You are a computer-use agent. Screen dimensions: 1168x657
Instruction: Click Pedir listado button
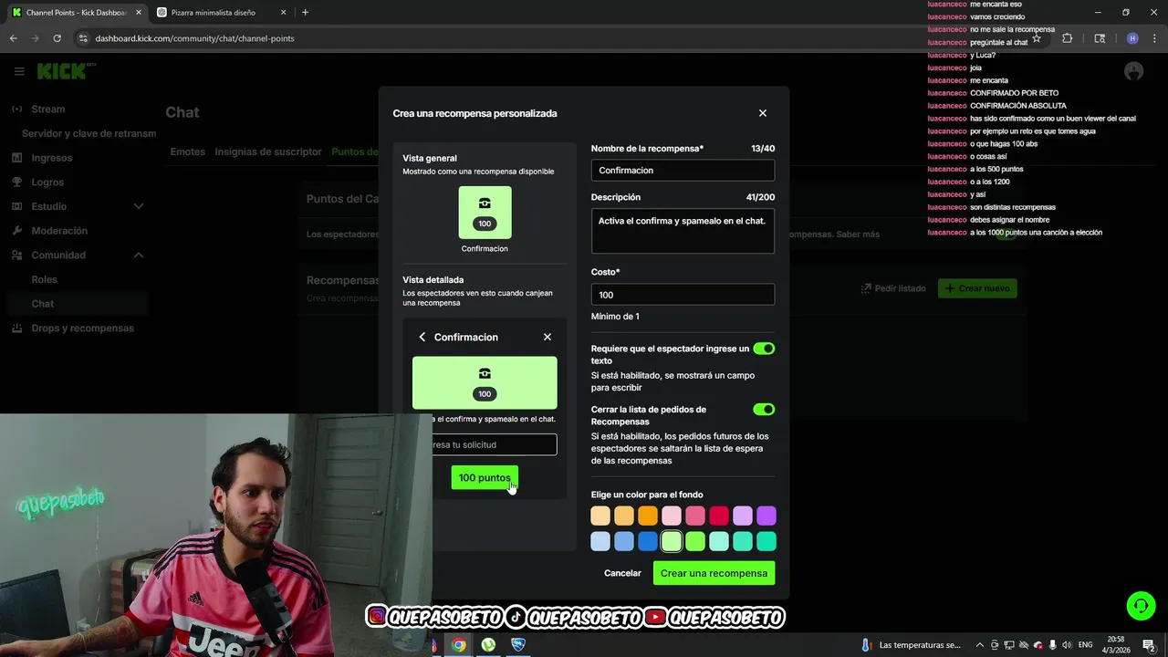893,288
